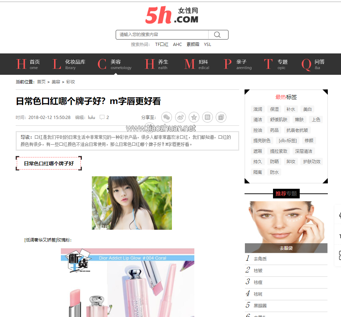Open 专题 Topic navigation item
The height and width of the screenshot is (317, 341).
point(276,64)
